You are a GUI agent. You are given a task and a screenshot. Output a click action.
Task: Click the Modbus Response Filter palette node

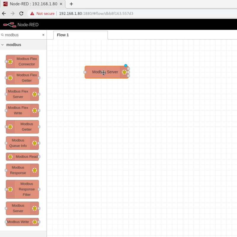tap(23, 189)
